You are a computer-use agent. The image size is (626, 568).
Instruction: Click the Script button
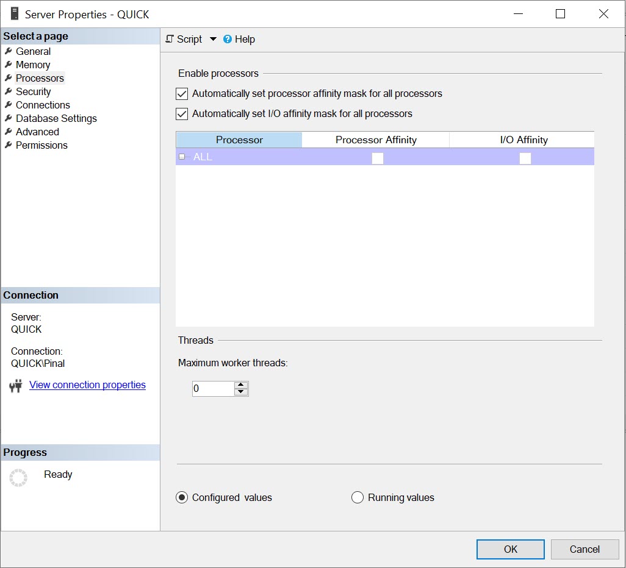point(184,39)
